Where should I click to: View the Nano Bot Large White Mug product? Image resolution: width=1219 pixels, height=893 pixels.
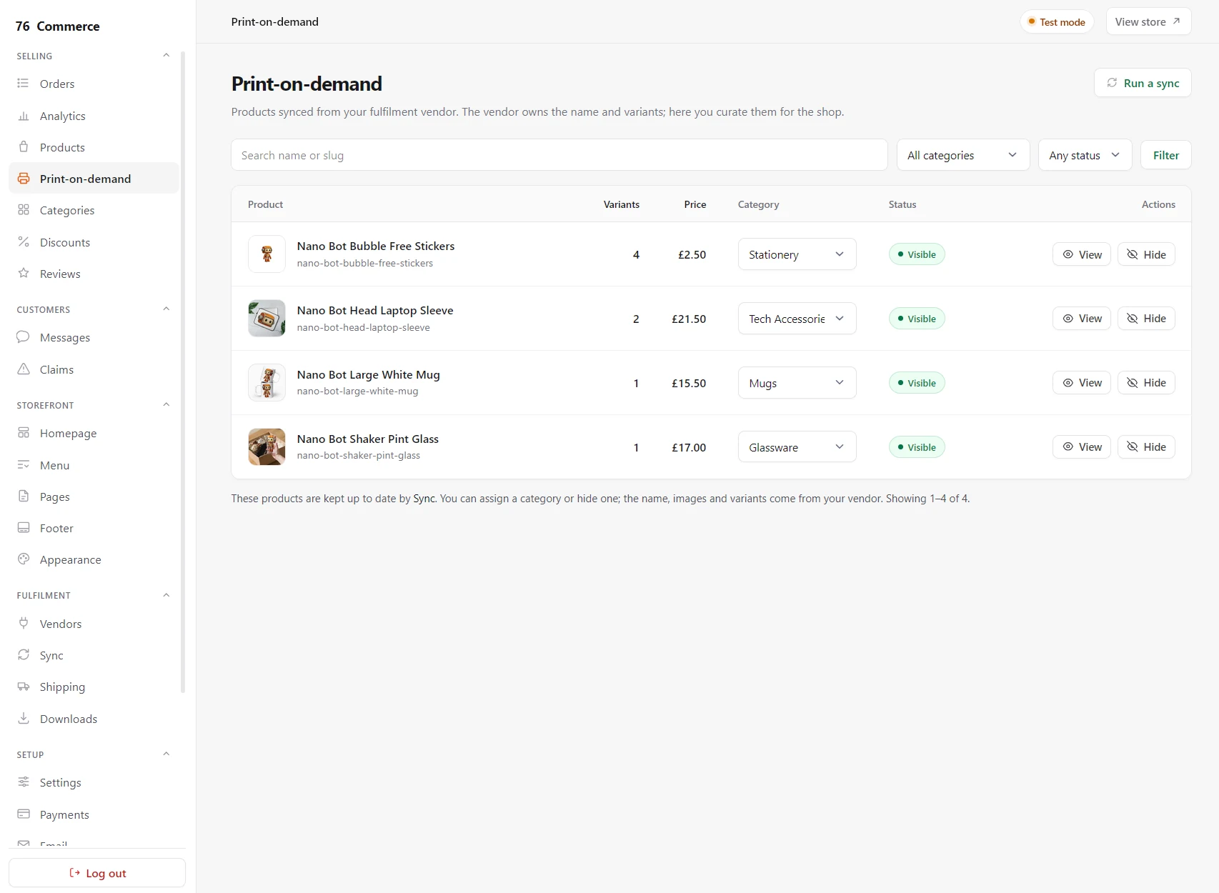(1082, 383)
